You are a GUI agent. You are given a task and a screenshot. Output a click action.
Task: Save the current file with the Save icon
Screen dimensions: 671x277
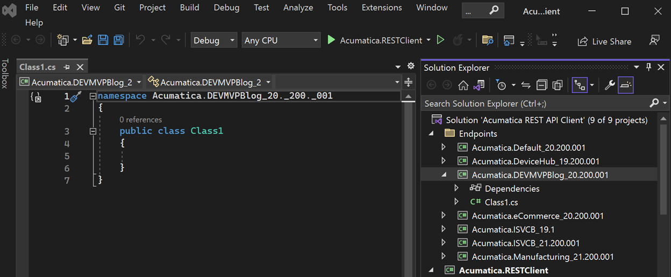[x=103, y=40]
